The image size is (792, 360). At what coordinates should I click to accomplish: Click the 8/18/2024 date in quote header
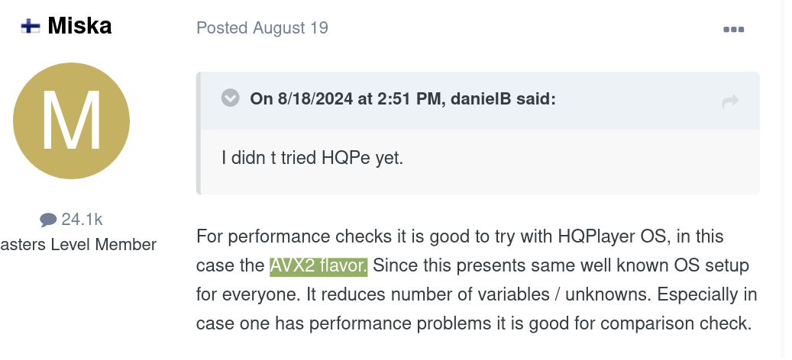315,99
